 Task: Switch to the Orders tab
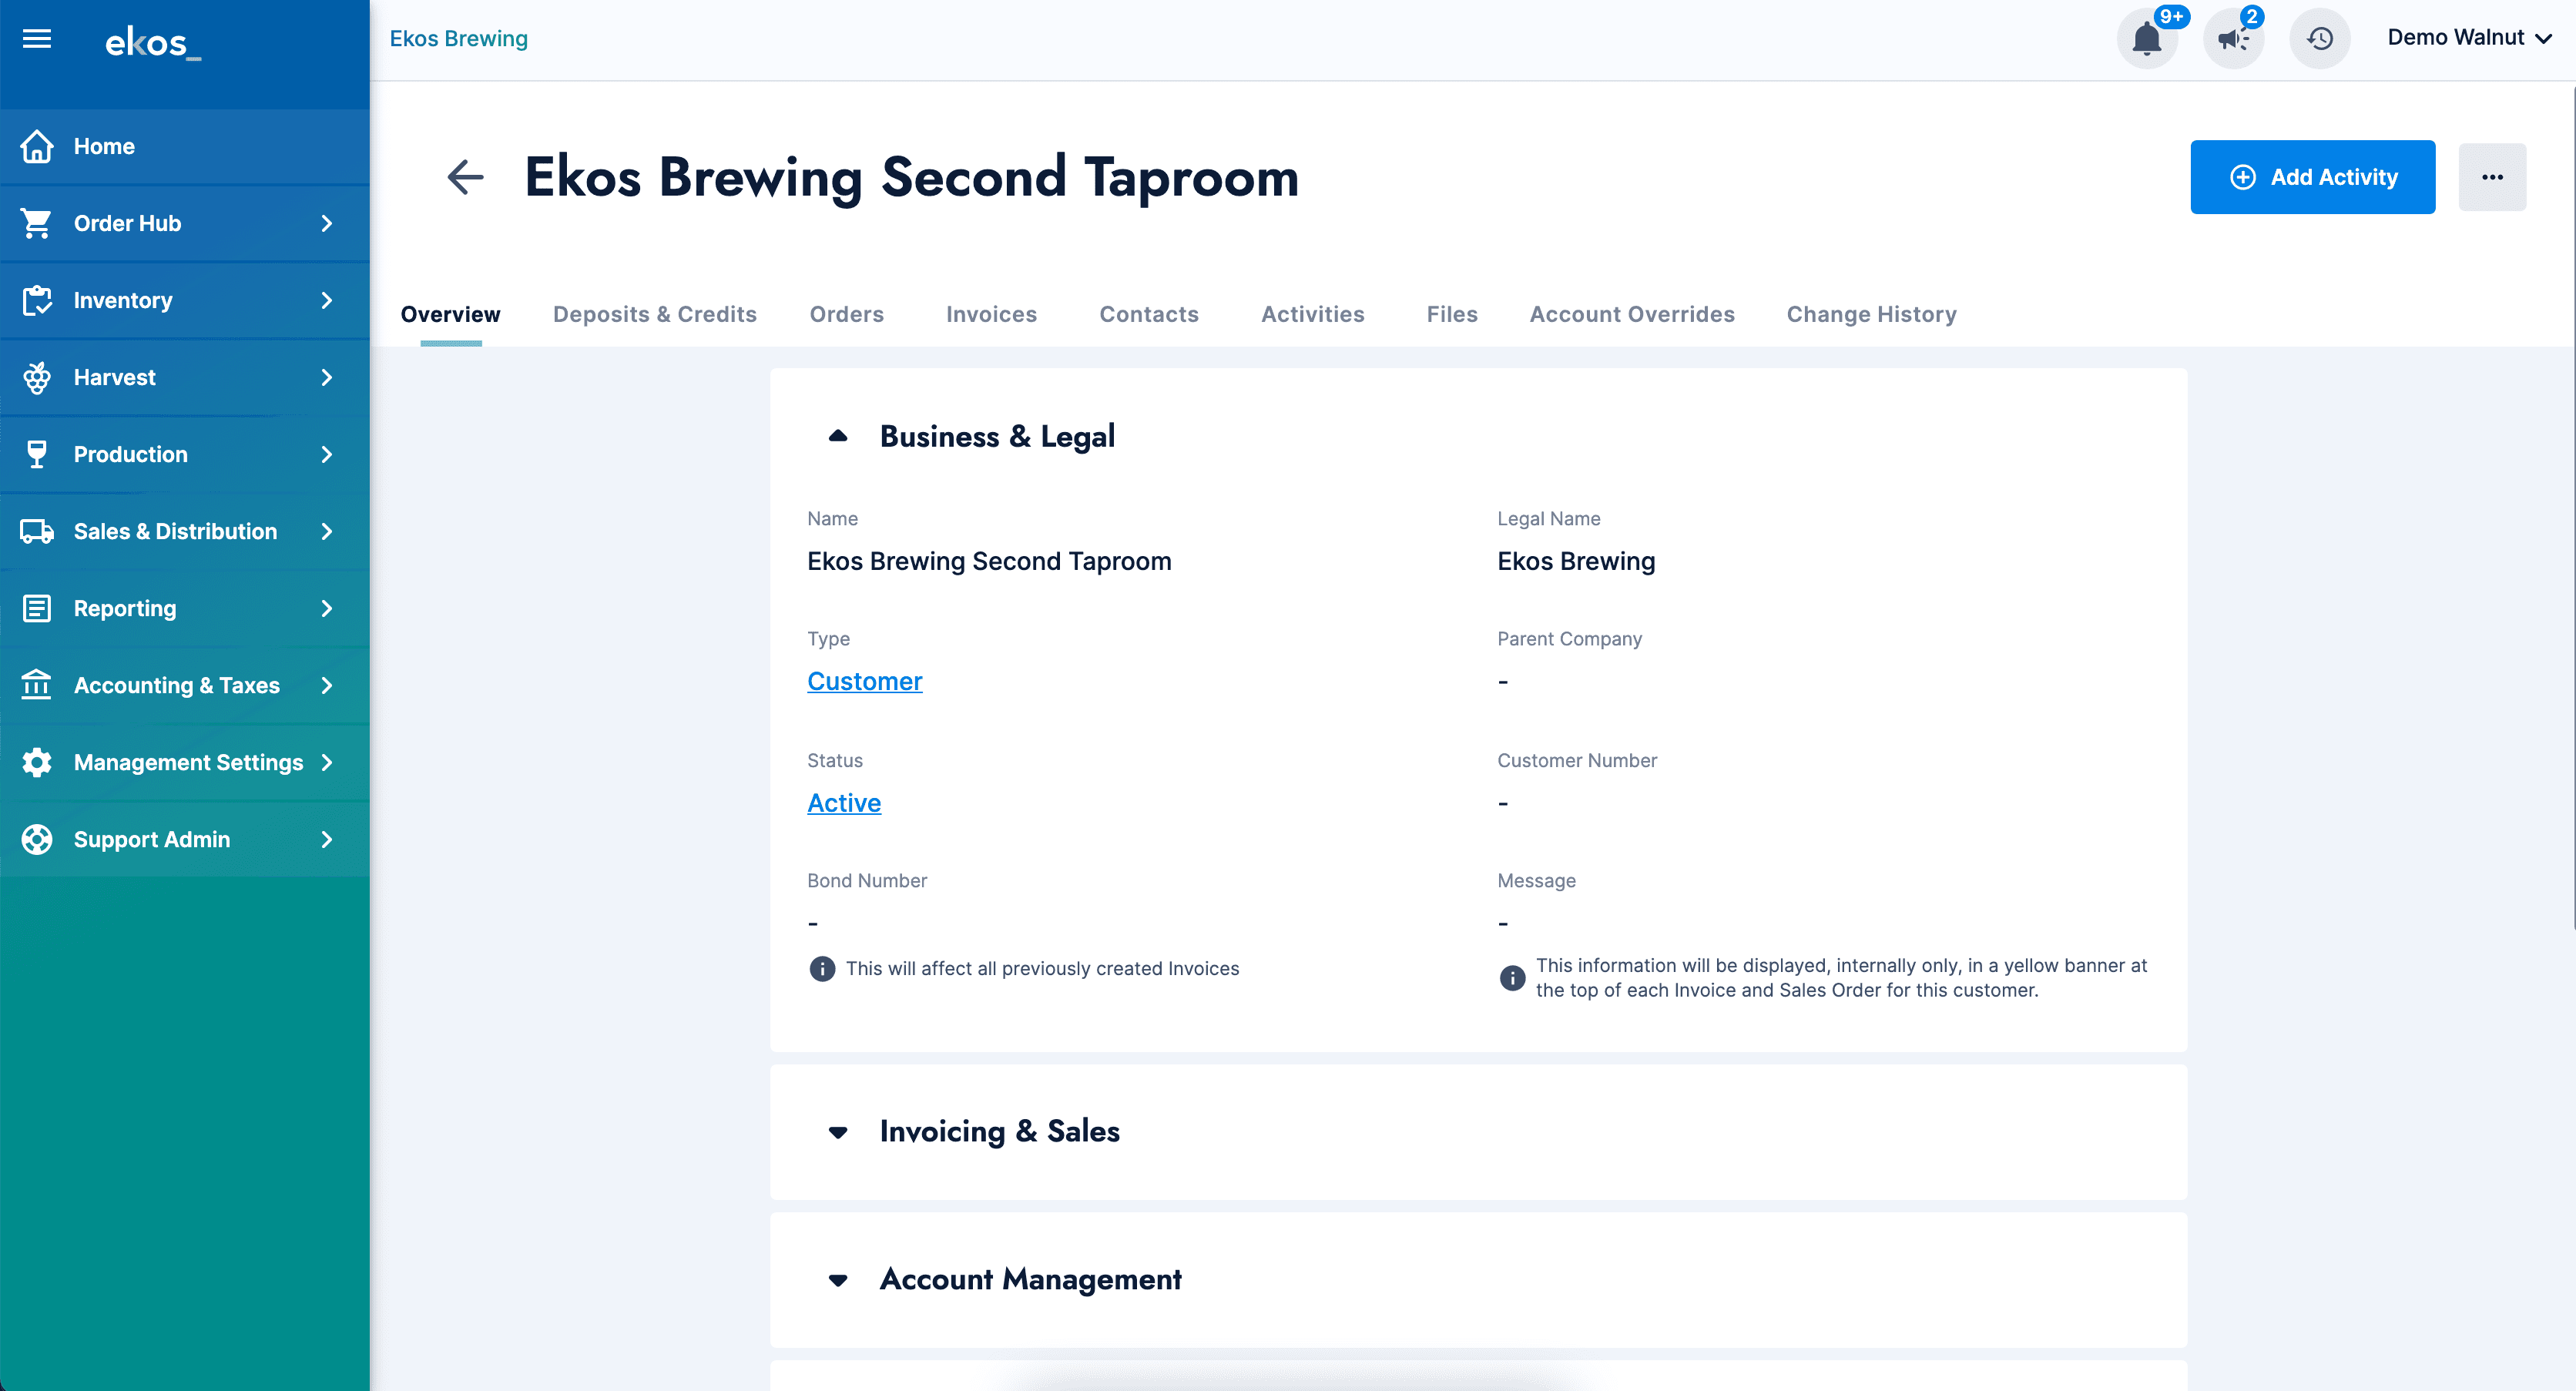[x=846, y=314]
